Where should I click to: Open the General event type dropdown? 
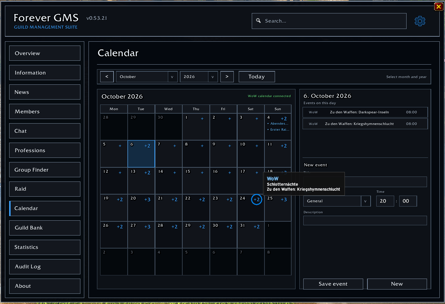point(337,201)
